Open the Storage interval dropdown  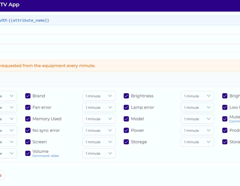tap(197, 142)
